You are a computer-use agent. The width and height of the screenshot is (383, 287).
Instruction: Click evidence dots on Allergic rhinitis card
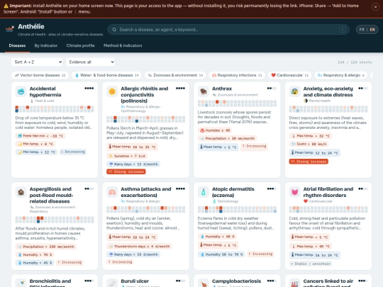point(180,89)
